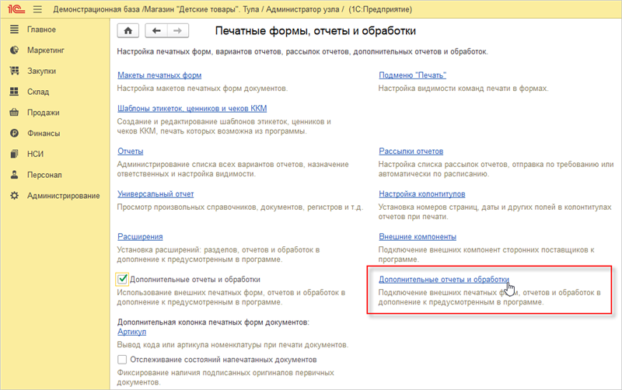Select the Склад section icon
Screen dimensions: 622x390
(x=14, y=92)
